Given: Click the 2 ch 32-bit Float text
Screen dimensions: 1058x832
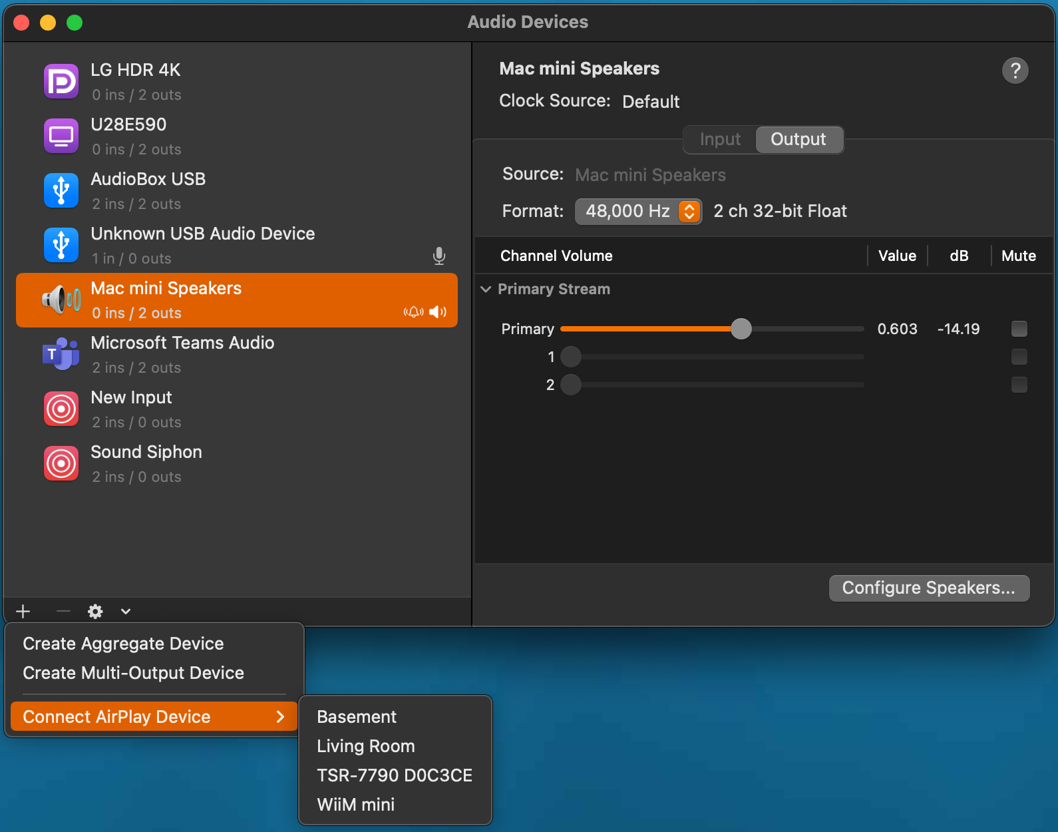Looking at the screenshot, I should point(780,211).
